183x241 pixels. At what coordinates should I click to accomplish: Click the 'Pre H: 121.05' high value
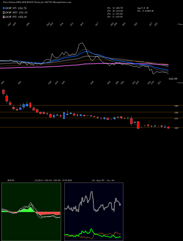click(115, 11)
